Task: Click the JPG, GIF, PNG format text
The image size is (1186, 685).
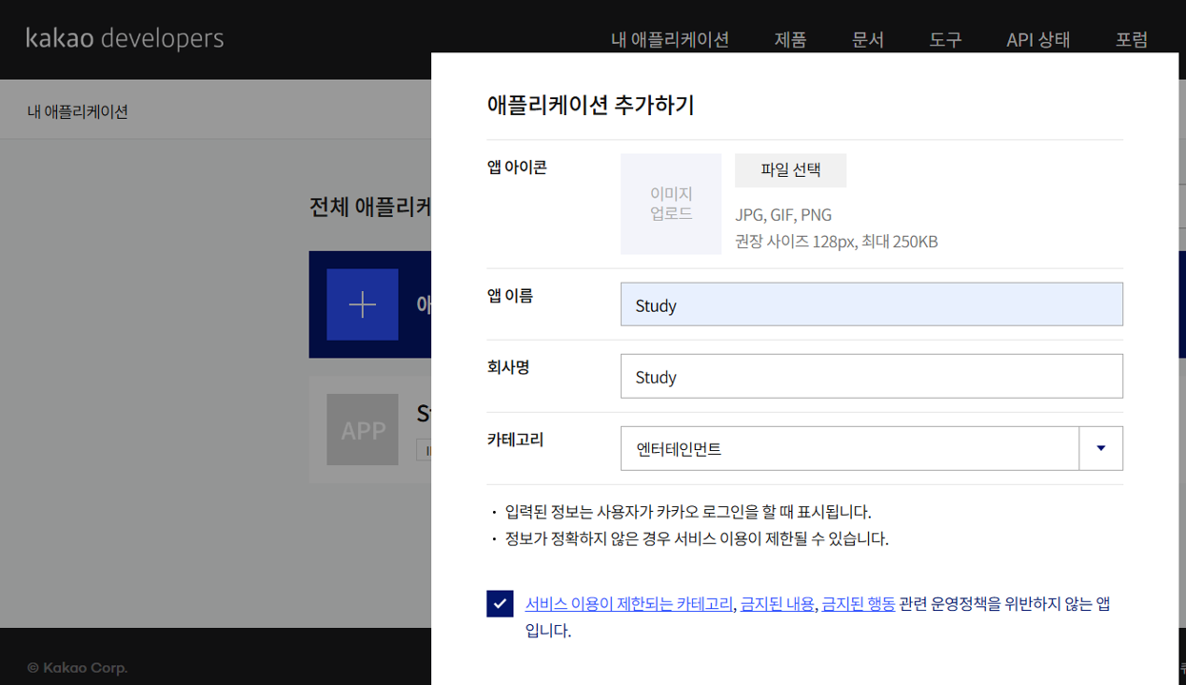Action: tap(783, 215)
